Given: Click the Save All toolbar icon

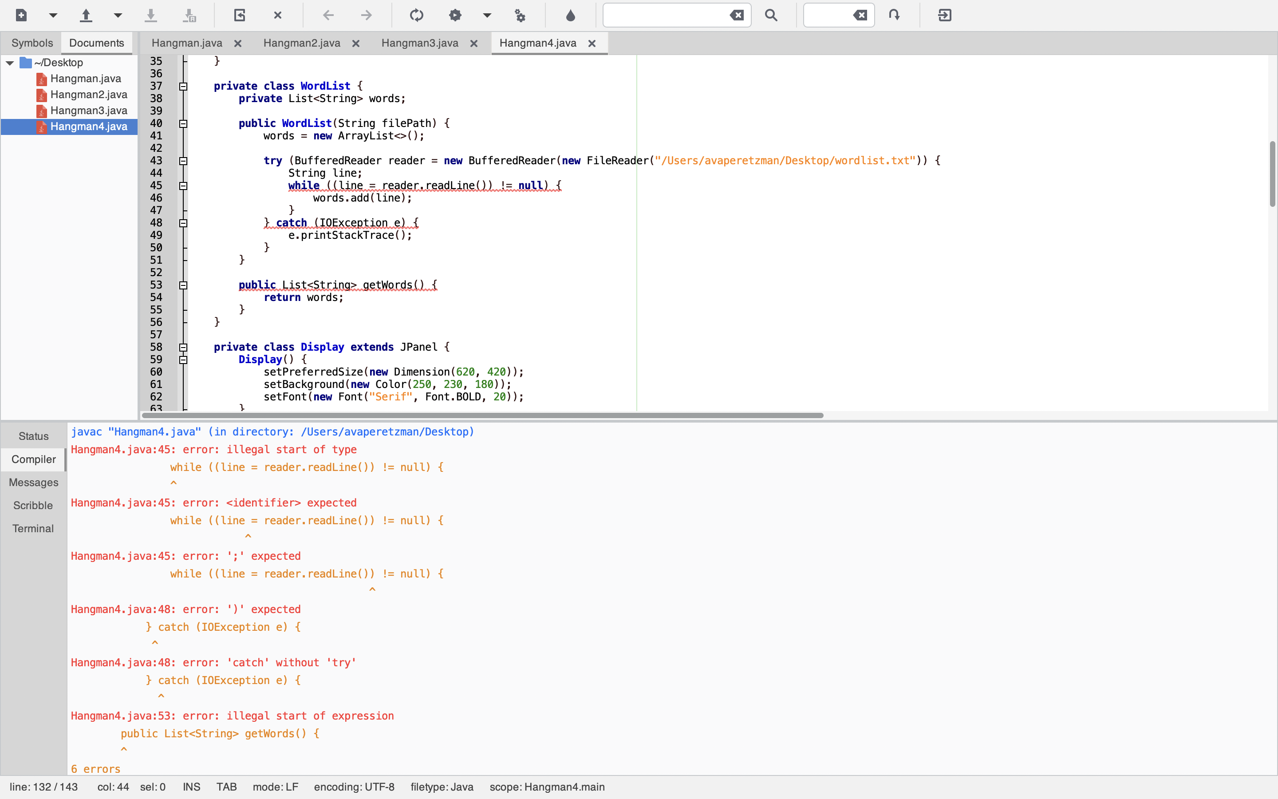Looking at the screenshot, I should (189, 16).
